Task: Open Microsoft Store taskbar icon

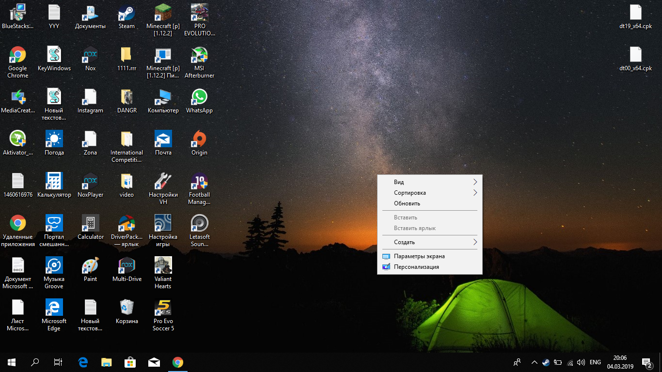Action: 130,362
